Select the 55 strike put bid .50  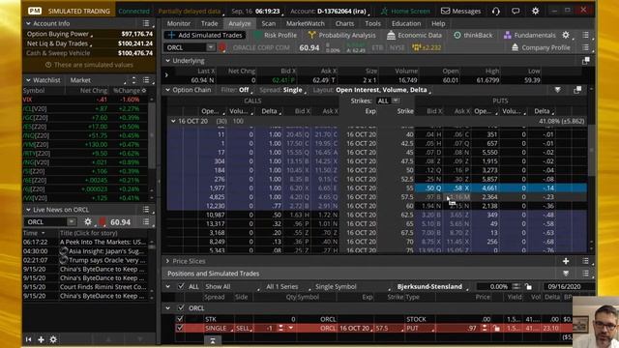click(x=429, y=188)
